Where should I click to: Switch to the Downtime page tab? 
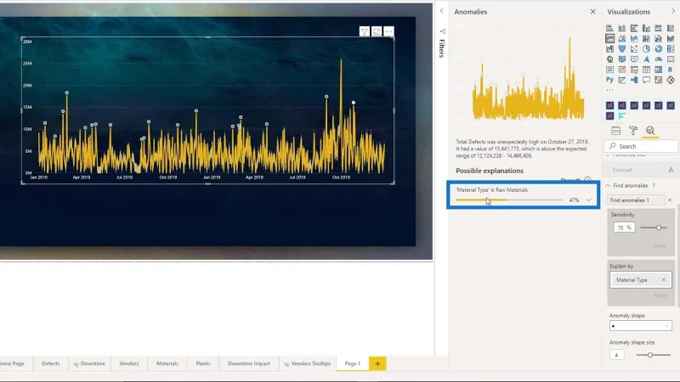89,363
